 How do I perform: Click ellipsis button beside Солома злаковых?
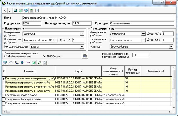pos(143,40)
